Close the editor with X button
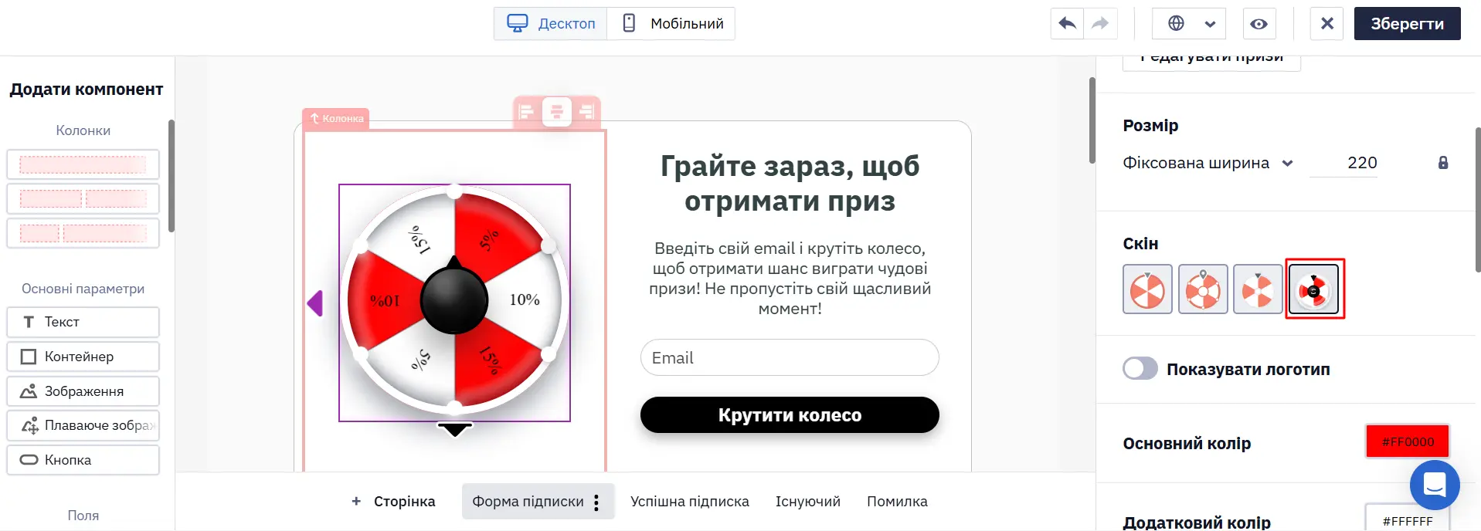The image size is (1481, 531). 1326,23
